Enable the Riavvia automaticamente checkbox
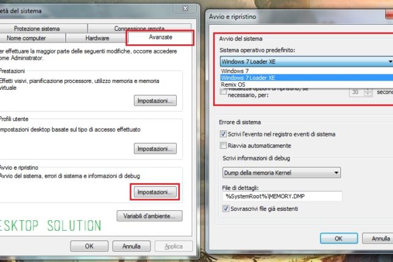Image resolution: width=393 pixels, height=262 pixels. (x=224, y=146)
